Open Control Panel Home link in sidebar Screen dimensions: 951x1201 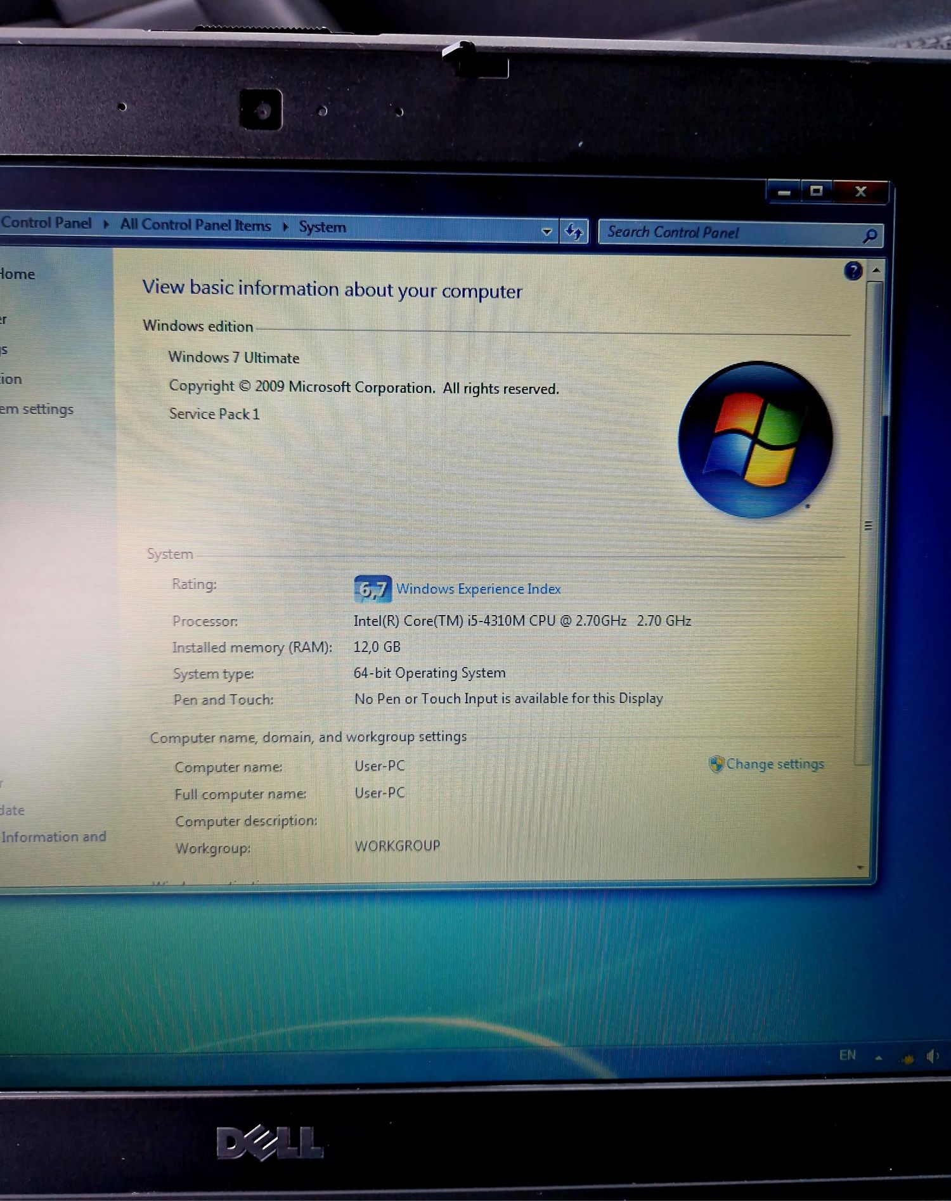pos(17,274)
